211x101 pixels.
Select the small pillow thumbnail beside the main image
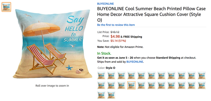6,7
